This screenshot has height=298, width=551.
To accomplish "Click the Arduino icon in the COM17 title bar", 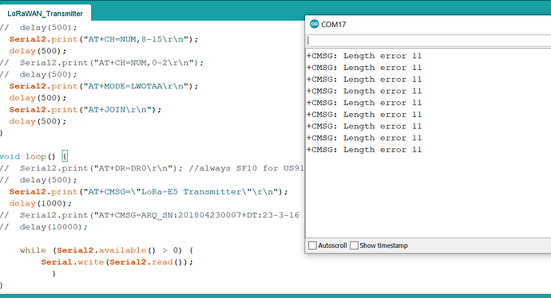I will (x=314, y=24).
